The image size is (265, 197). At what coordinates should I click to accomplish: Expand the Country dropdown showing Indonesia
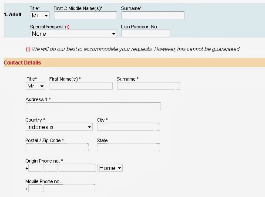59,127
